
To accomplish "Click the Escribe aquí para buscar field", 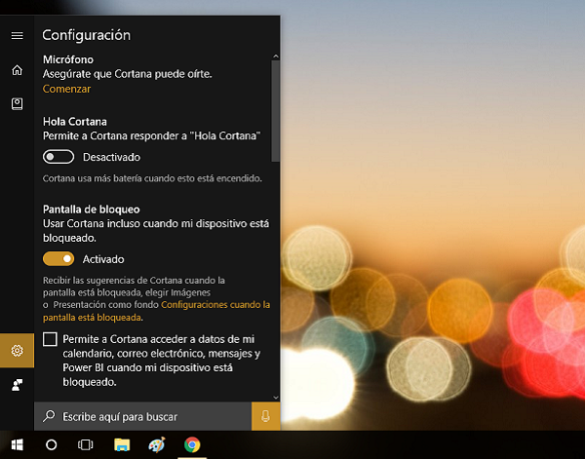I will [146, 416].
